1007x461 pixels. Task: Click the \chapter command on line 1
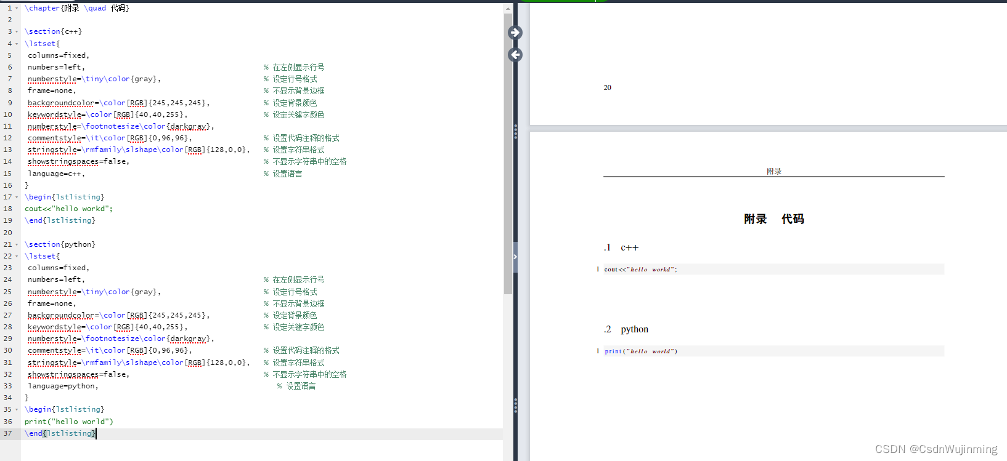(x=42, y=8)
